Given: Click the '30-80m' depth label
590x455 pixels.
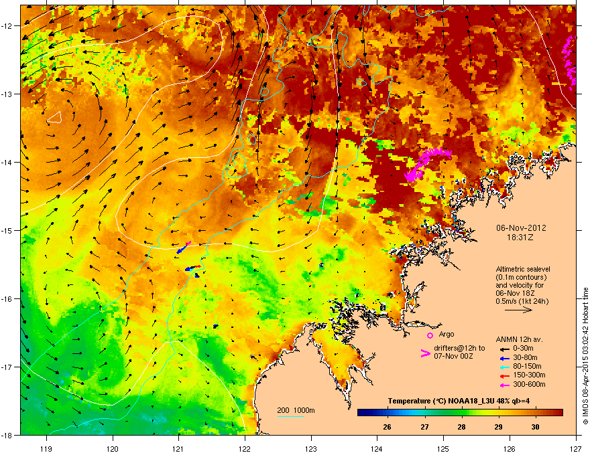Looking at the screenshot, I should click(x=525, y=357).
